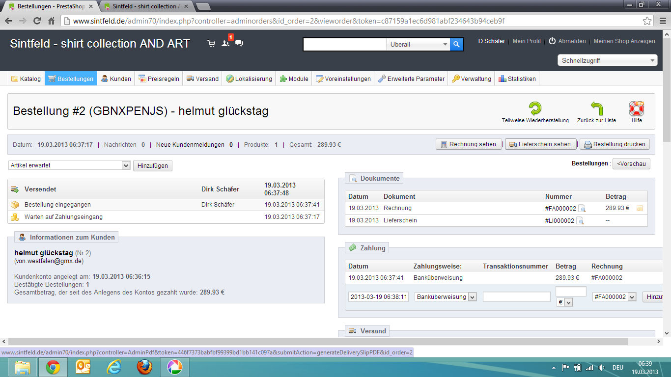The height and width of the screenshot is (377, 671).
Task: Open the delivery slip icon beside #LI000002
Action: tap(580, 221)
